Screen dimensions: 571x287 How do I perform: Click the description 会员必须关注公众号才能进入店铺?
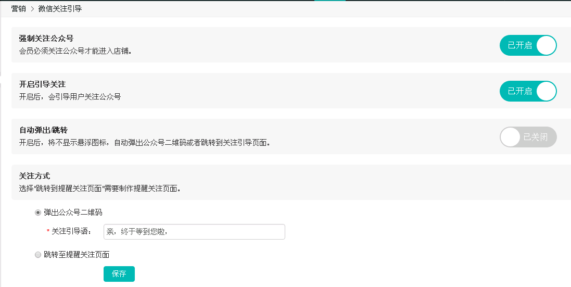pyautogui.click(x=75, y=51)
